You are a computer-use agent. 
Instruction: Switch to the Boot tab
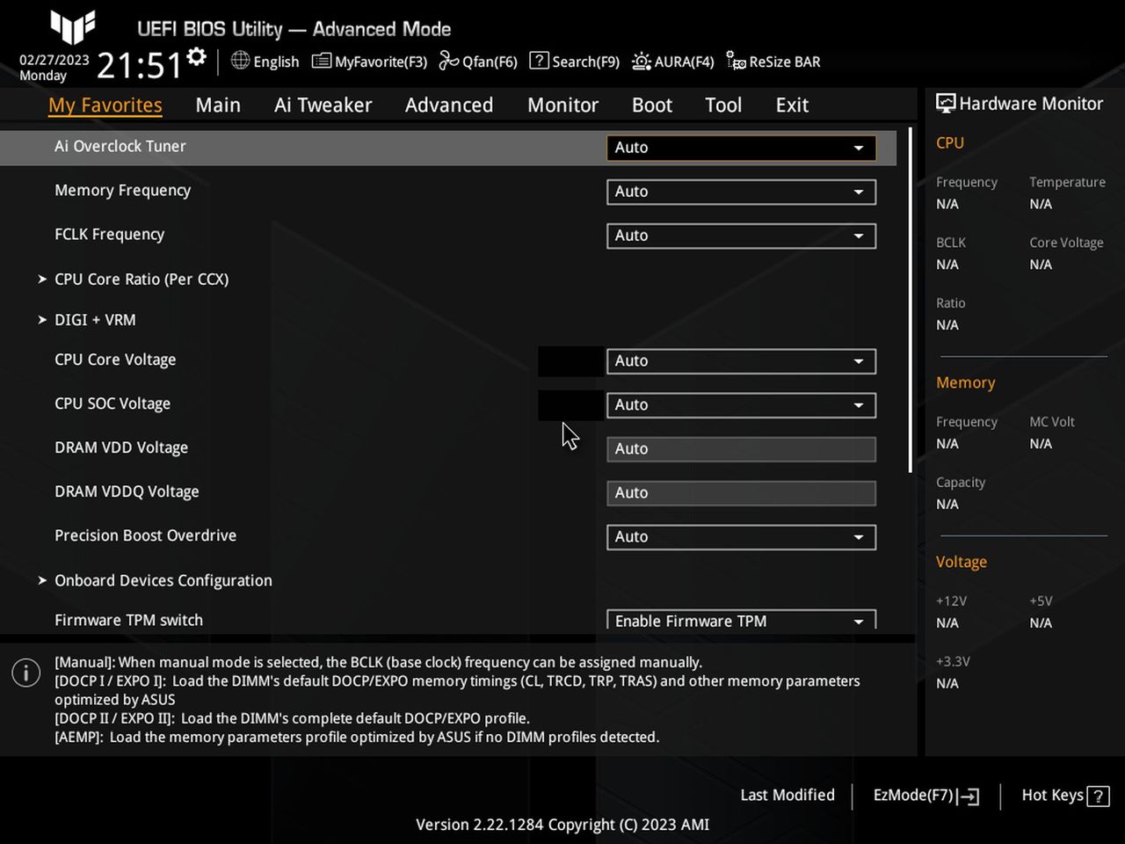[652, 105]
